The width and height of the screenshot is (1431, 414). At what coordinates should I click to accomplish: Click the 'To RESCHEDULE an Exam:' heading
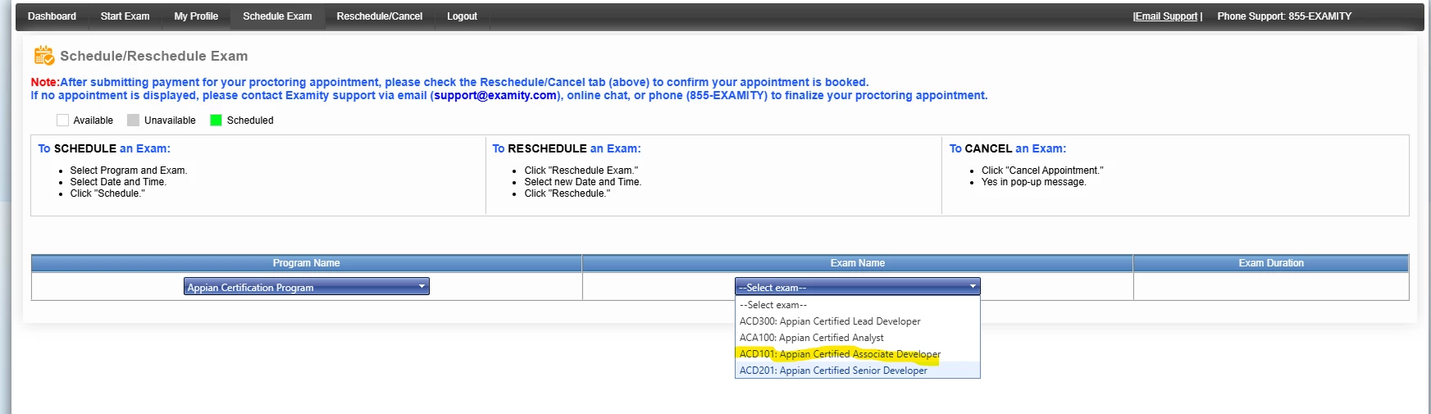tap(567, 149)
